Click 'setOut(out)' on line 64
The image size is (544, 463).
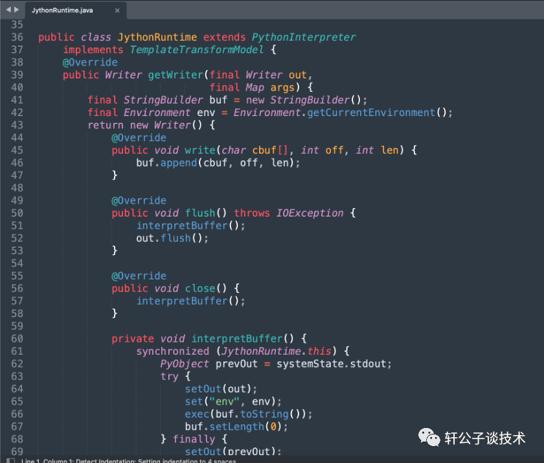(218, 388)
